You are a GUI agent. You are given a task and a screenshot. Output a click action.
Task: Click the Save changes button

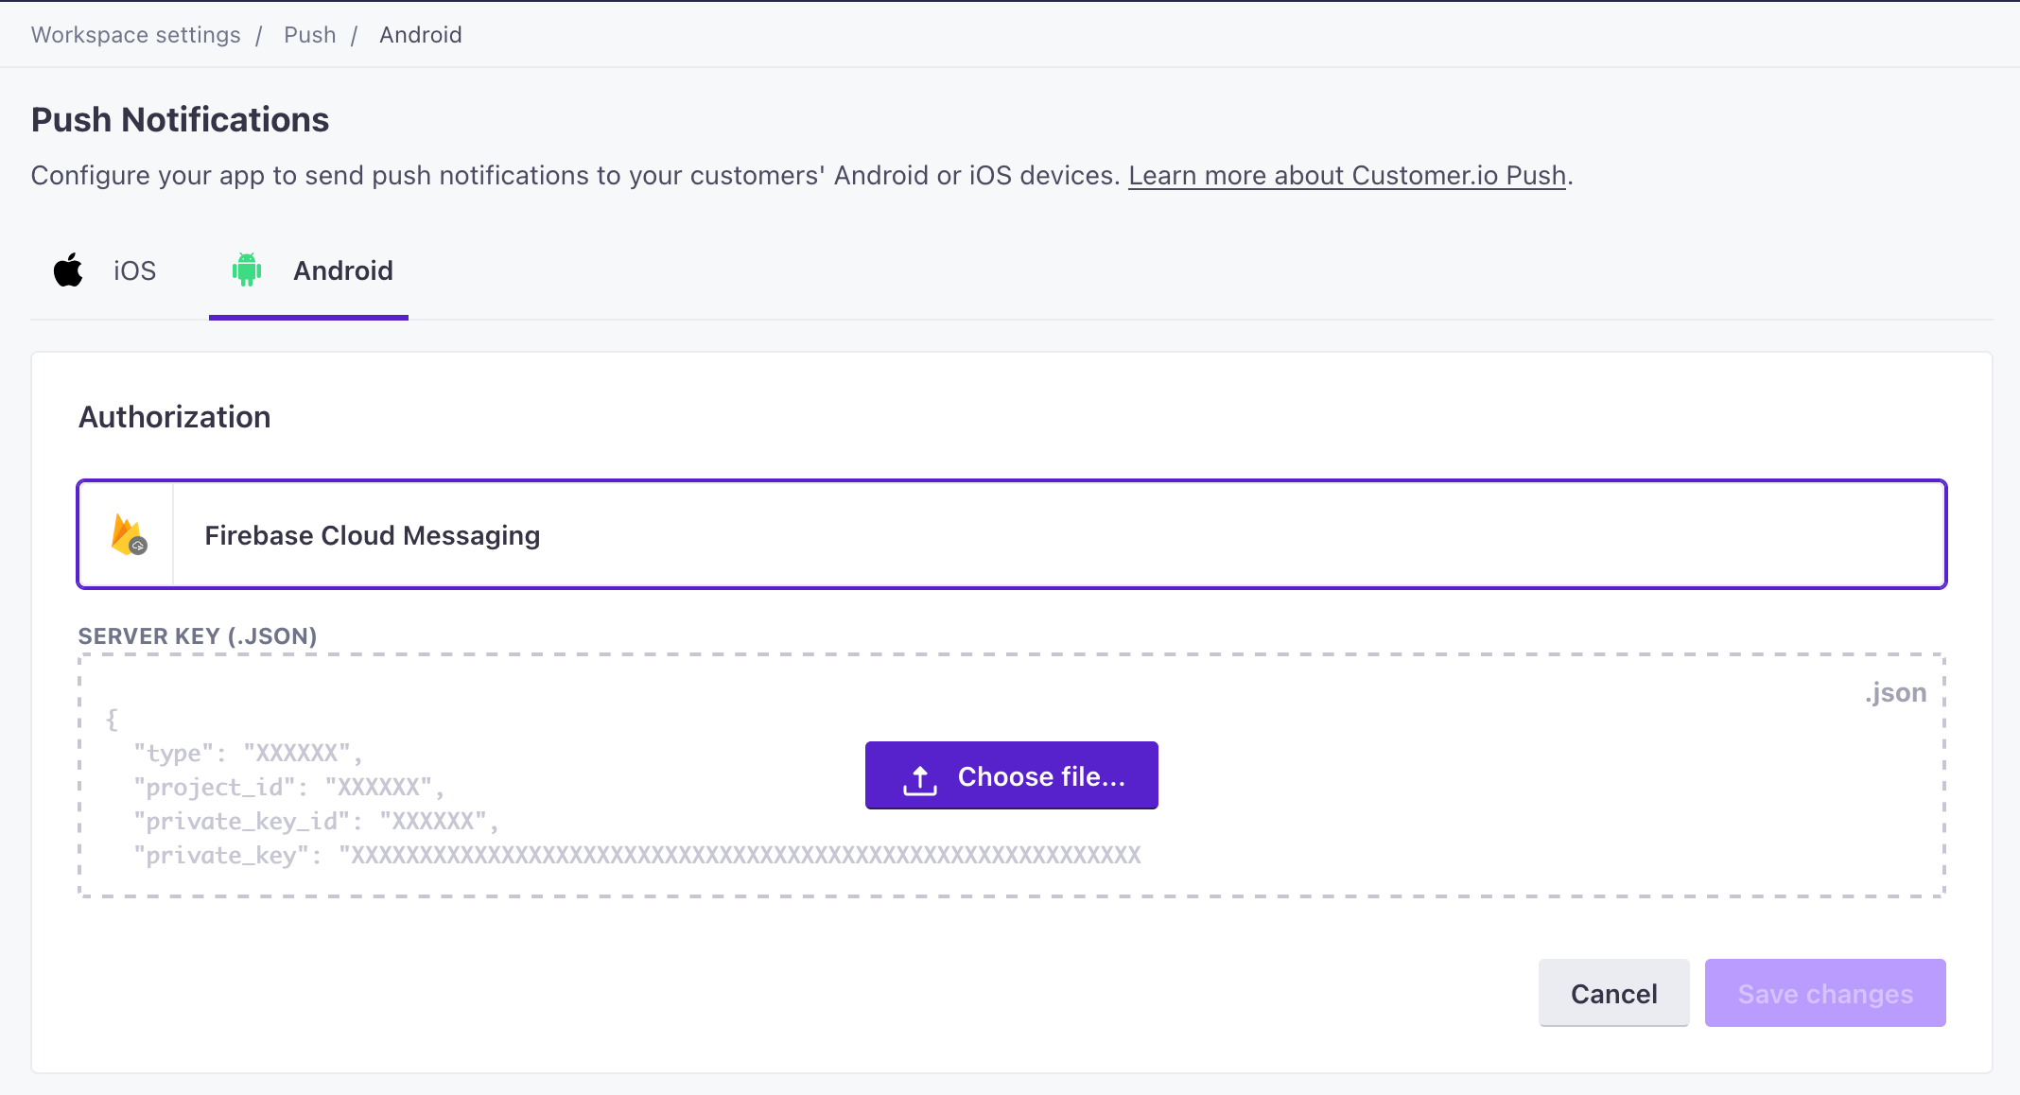(1825, 993)
